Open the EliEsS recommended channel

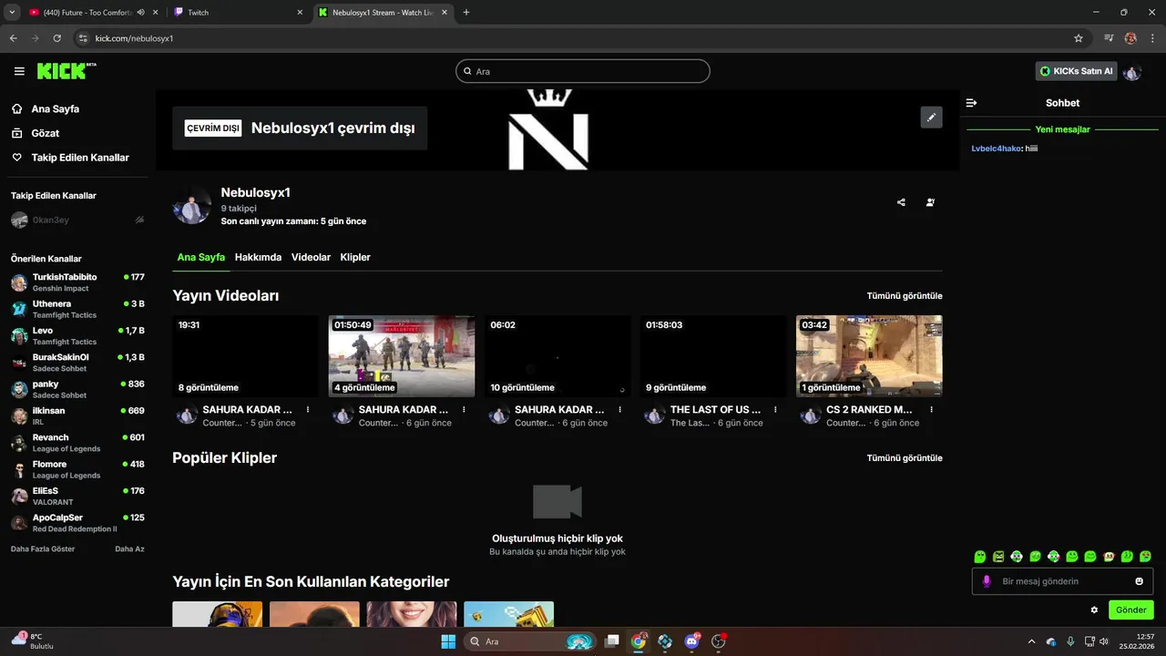click(77, 497)
